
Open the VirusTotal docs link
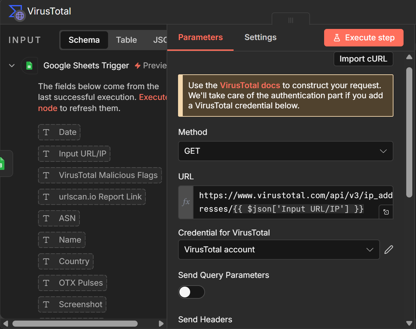click(250, 85)
